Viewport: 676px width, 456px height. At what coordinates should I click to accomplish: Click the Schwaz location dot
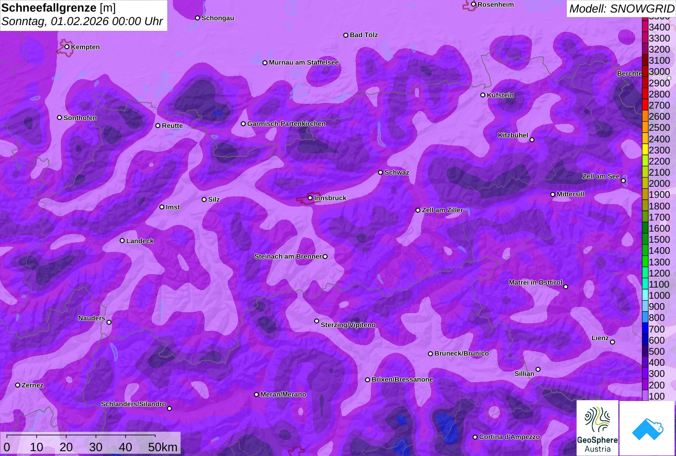[380, 172]
